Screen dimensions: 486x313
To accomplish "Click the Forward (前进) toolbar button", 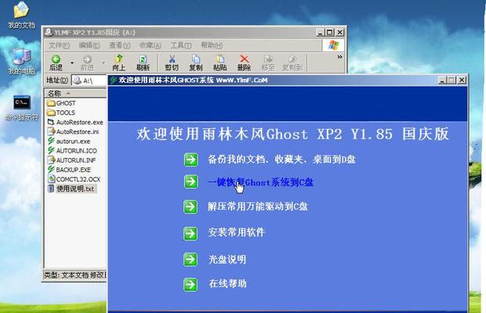I will 87,63.
